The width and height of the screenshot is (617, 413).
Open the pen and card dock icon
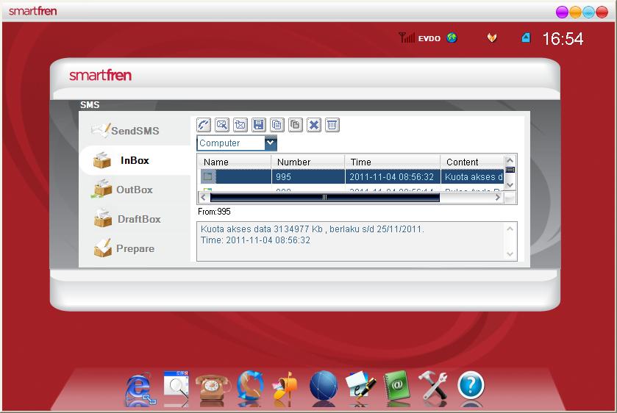[x=360, y=387]
